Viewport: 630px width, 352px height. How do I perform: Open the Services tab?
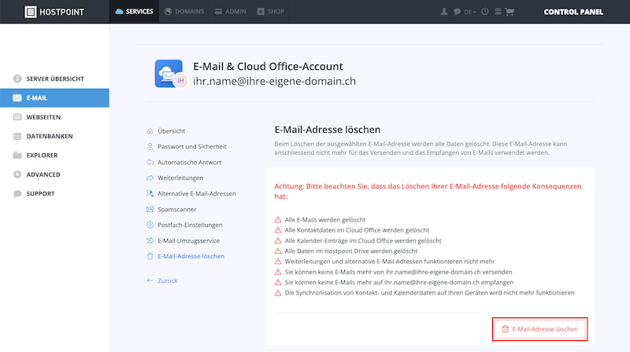[x=134, y=12]
